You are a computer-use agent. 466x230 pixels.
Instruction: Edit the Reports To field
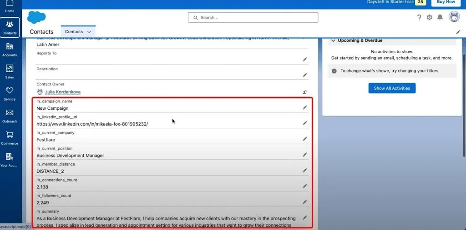point(304,59)
